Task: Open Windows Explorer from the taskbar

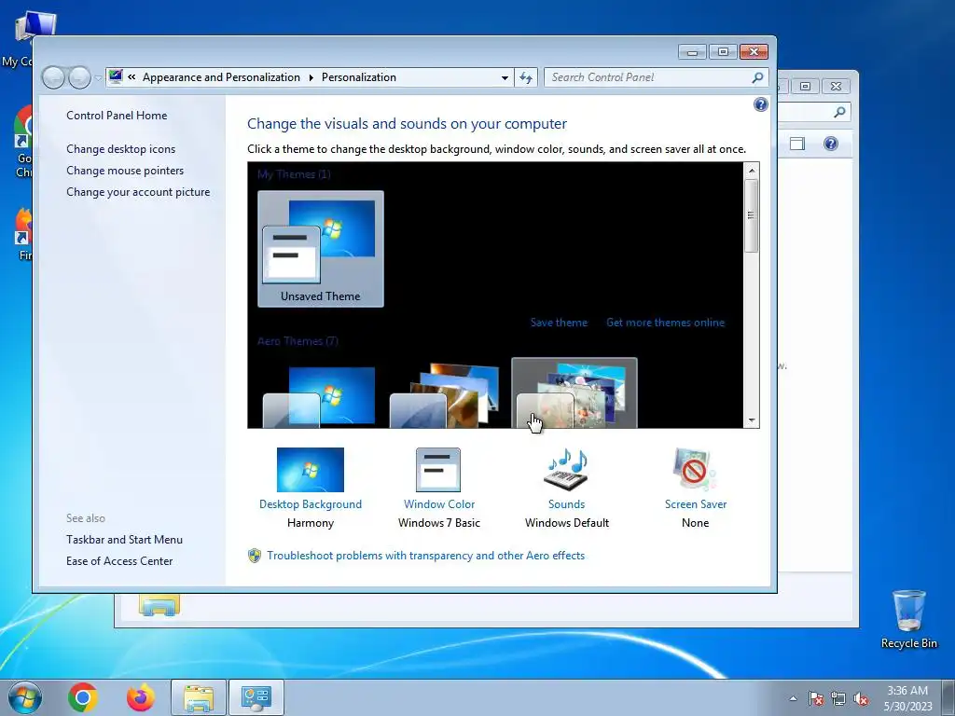Action: click(199, 697)
